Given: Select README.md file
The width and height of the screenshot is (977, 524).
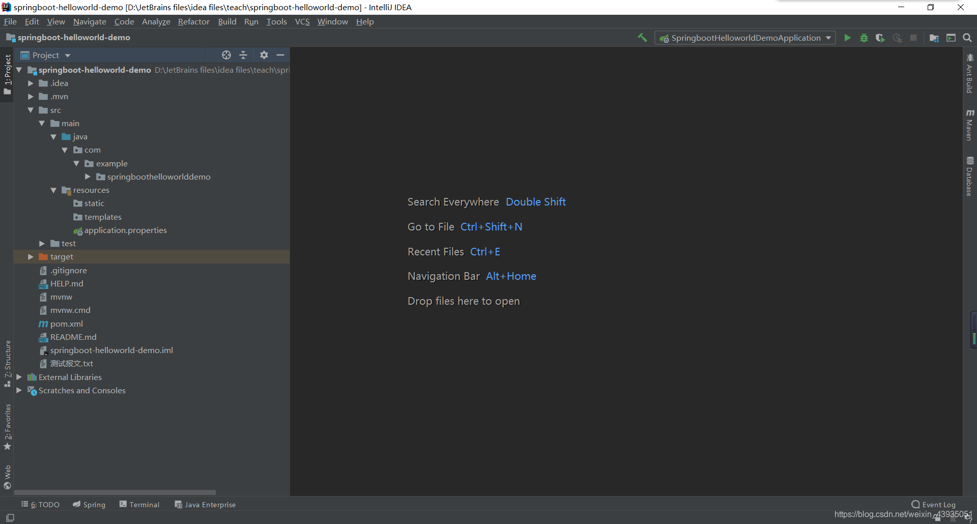Looking at the screenshot, I should (x=68, y=337).
